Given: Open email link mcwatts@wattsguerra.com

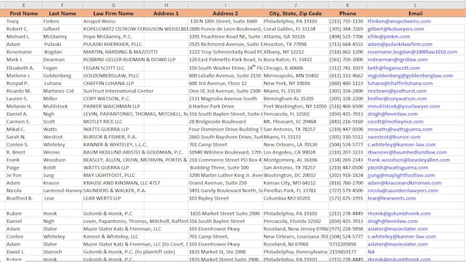Looking at the screenshot, I should click(x=400, y=130).
